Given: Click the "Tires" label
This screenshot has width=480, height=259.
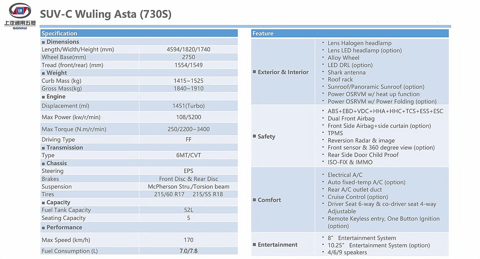Looking at the screenshot, I should pyautogui.click(x=48, y=194).
